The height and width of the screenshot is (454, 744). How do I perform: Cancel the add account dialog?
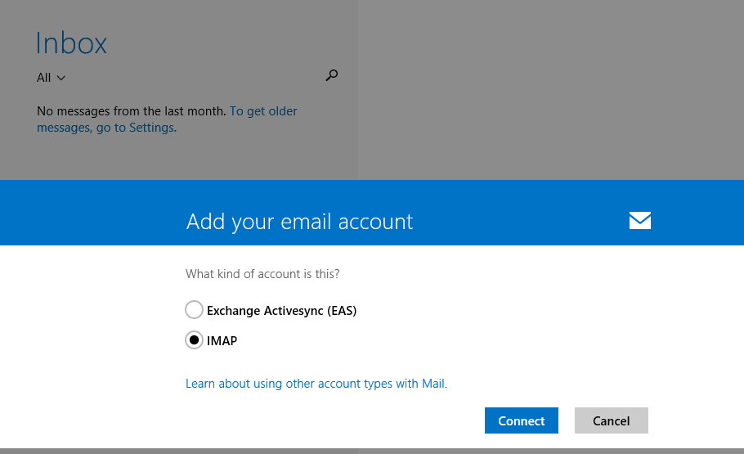(x=611, y=420)
